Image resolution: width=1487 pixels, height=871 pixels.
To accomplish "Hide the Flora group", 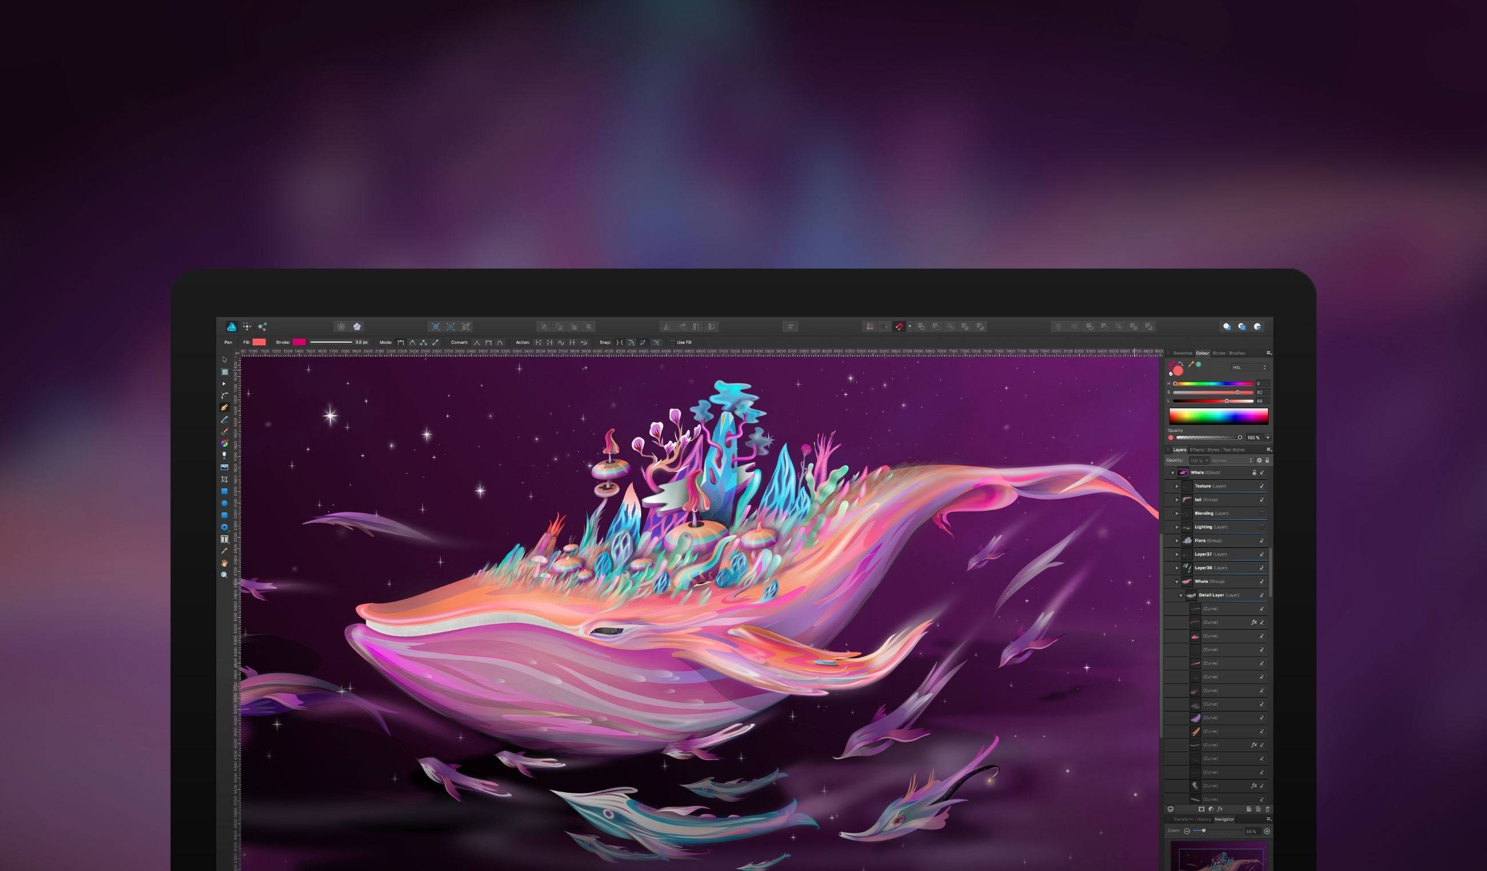I will (x=1262, y=540).
